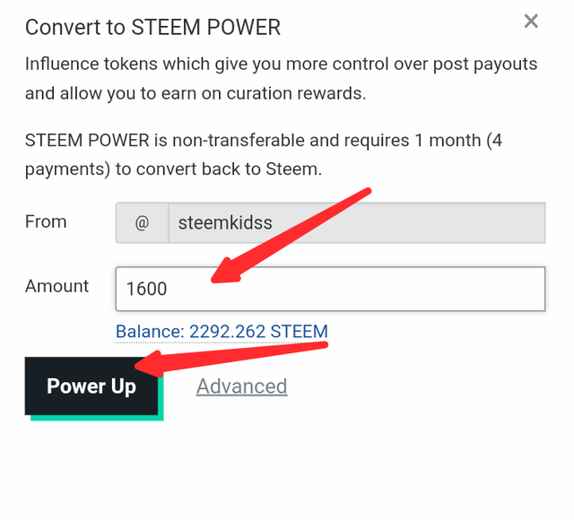This screenshot has height=520, width=574.
Task: Click the @ prefix symbol in From row
Action: 142,222
